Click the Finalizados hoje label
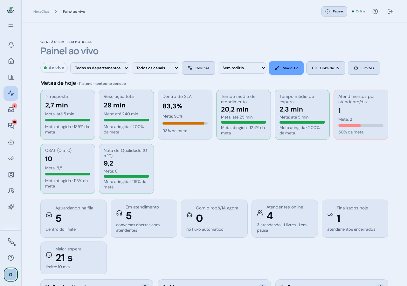This screenshot has height=286, width=407. click(x=352, y=208)
